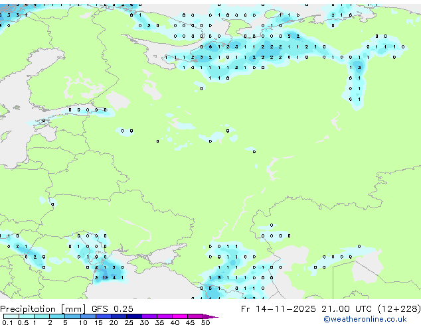Click the legend swatch between 1 and 2
The image size is (421, 325).
pyautogui.click(x=42, y=316)
